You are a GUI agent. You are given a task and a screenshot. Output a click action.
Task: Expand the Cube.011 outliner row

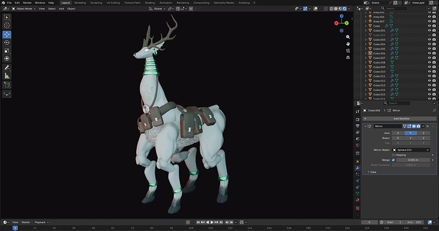click(366, 76)
